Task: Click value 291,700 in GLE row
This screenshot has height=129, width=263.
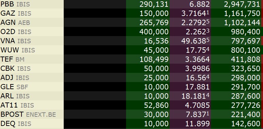Action: [x=246, y=87]
